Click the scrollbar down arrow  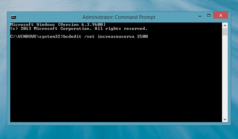coord(225,119)
